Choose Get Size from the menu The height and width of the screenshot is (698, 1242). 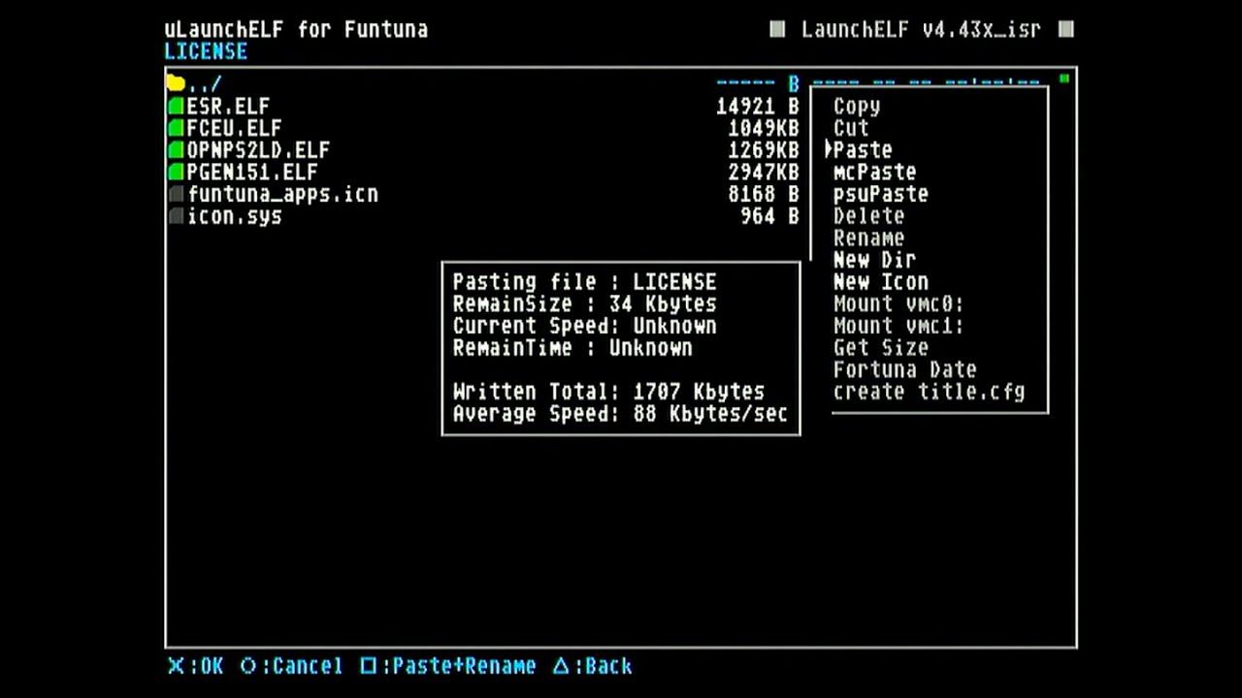tap(881, 348)
